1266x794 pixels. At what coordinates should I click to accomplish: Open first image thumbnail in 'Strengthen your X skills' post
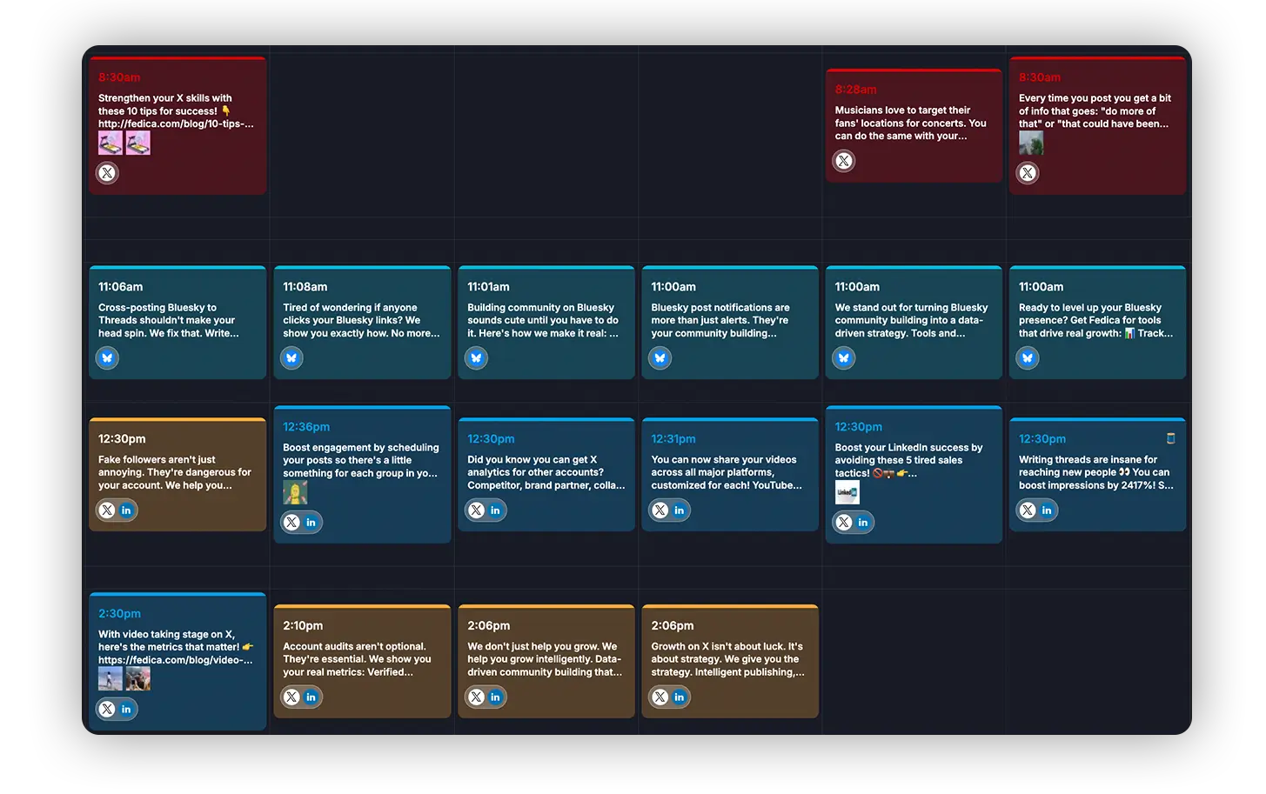click(111, 143)
